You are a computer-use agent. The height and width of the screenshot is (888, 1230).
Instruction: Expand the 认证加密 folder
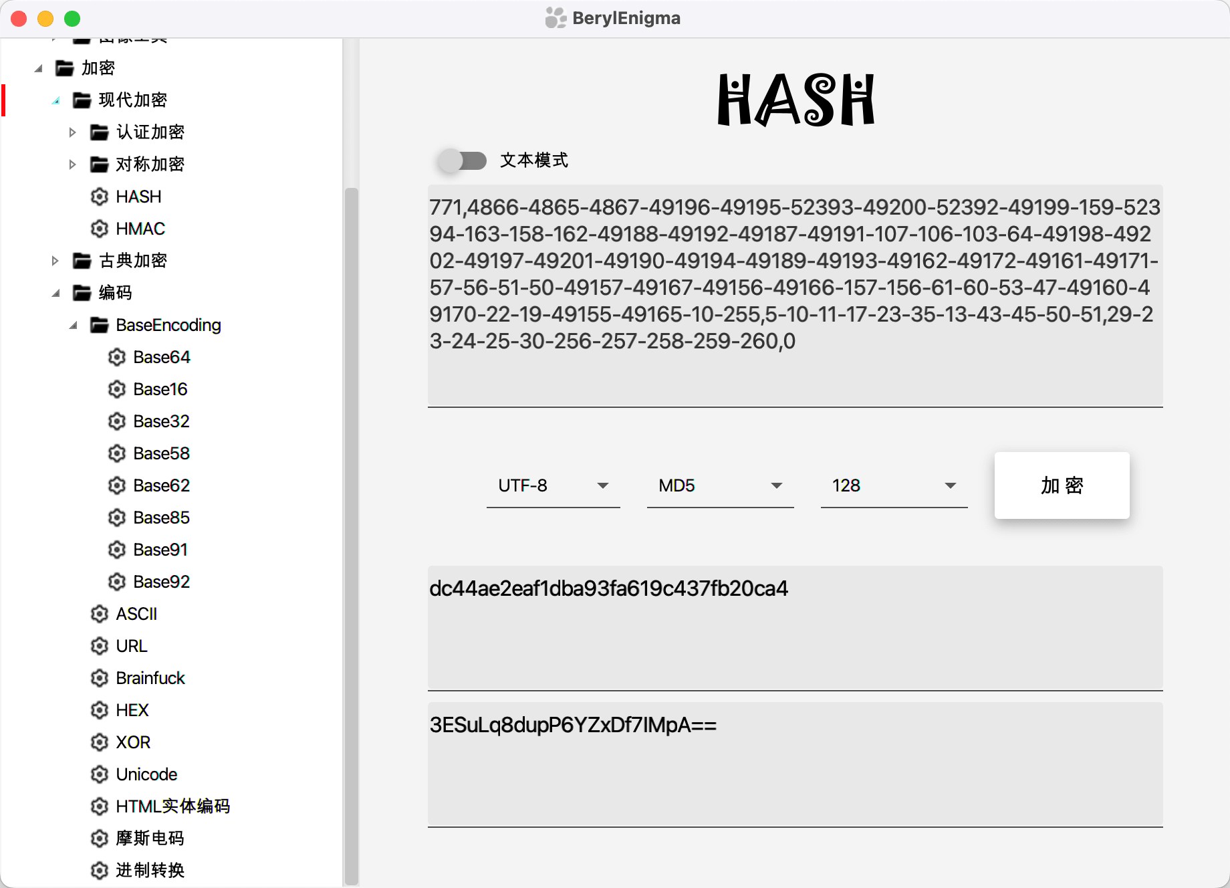[72, 132]
